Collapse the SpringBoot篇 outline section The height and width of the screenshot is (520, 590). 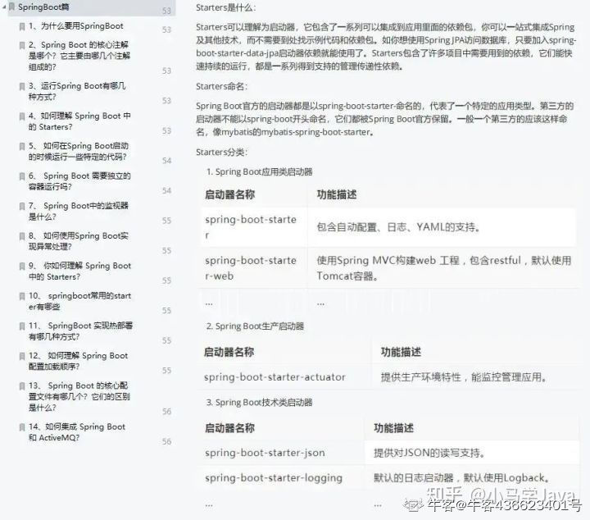(4, 7)
